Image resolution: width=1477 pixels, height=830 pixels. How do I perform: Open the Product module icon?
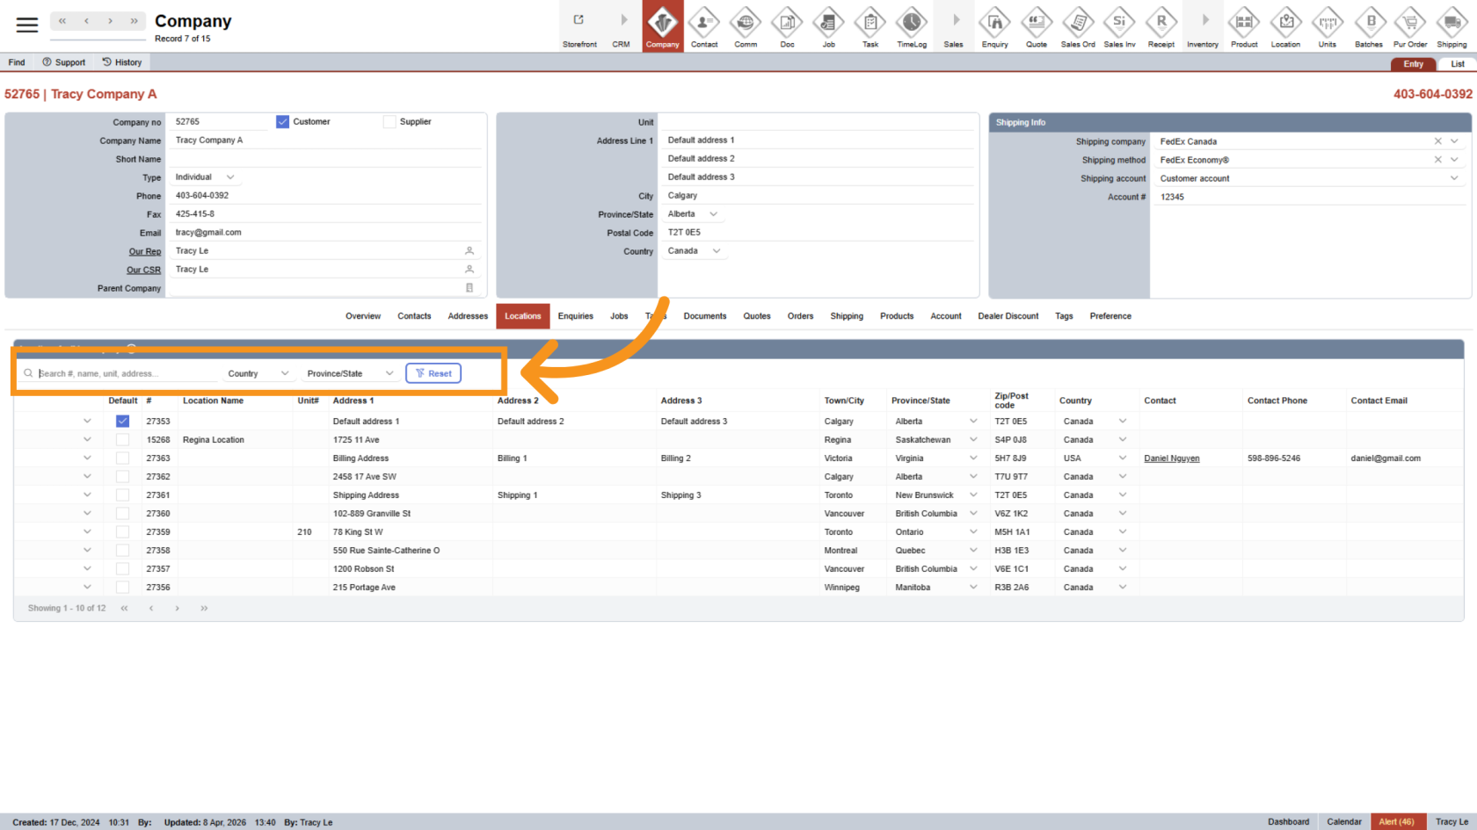[x=1244, y=26]
